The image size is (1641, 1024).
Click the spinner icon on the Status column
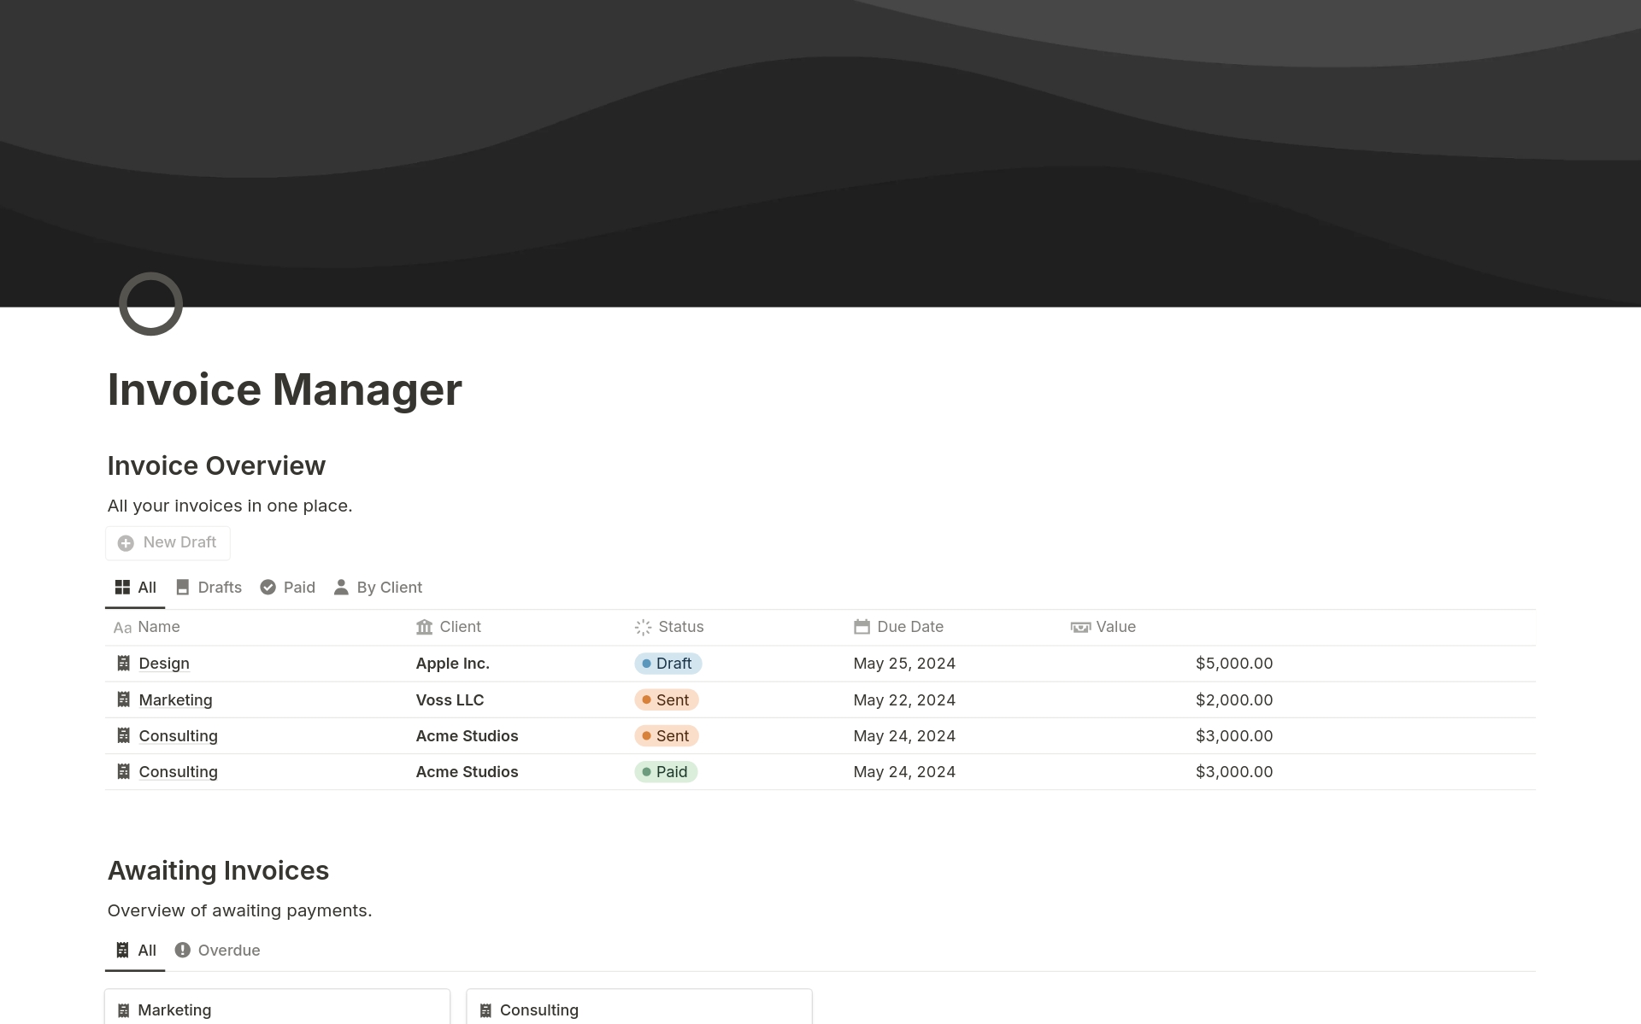643,627
